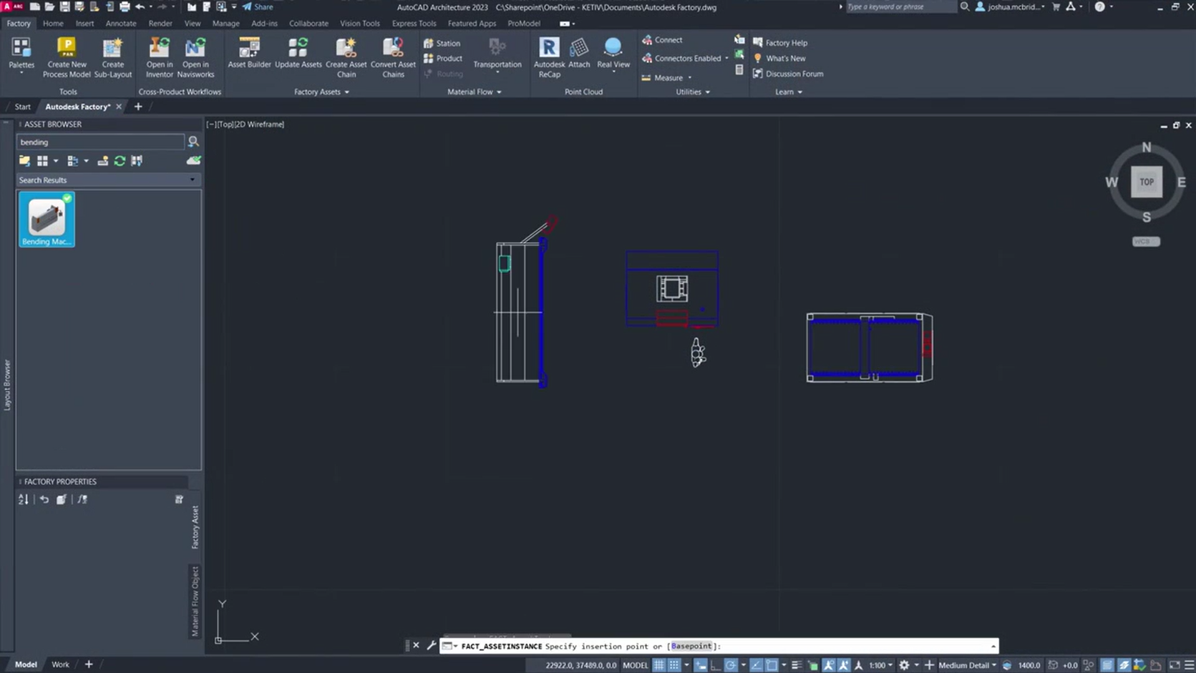The width and height of the screenshot is (1196, 673).
Task: Click Open in Inventor
Action: click(159, 57)
